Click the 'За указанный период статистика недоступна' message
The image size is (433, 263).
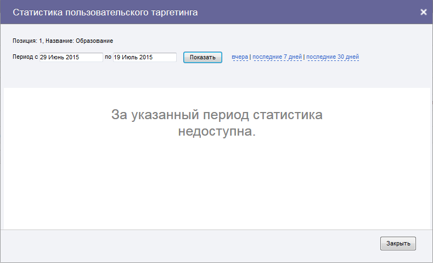point(217,122)
